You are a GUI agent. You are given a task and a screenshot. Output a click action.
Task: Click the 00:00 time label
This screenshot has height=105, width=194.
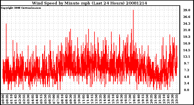(x=3, y=99)
